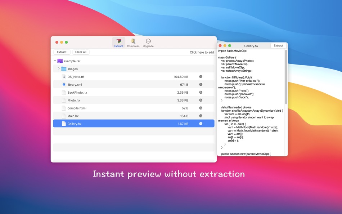Viewport: 342px width, 214px height.
Task: Select the library.xml file name
Action: tap(75, 85)
